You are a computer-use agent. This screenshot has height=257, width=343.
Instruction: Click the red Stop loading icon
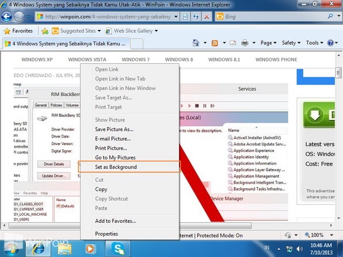click(206, 17)
